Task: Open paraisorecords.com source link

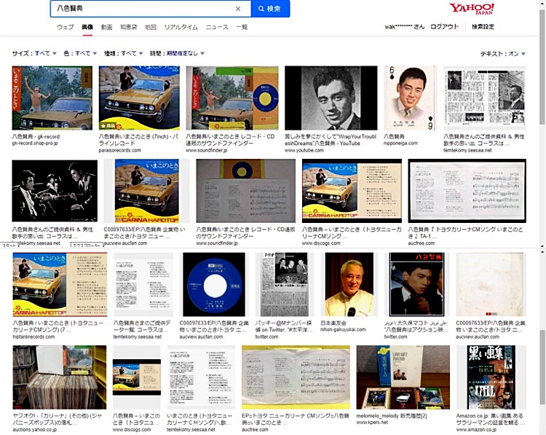Action: click(x=120, y=150)
